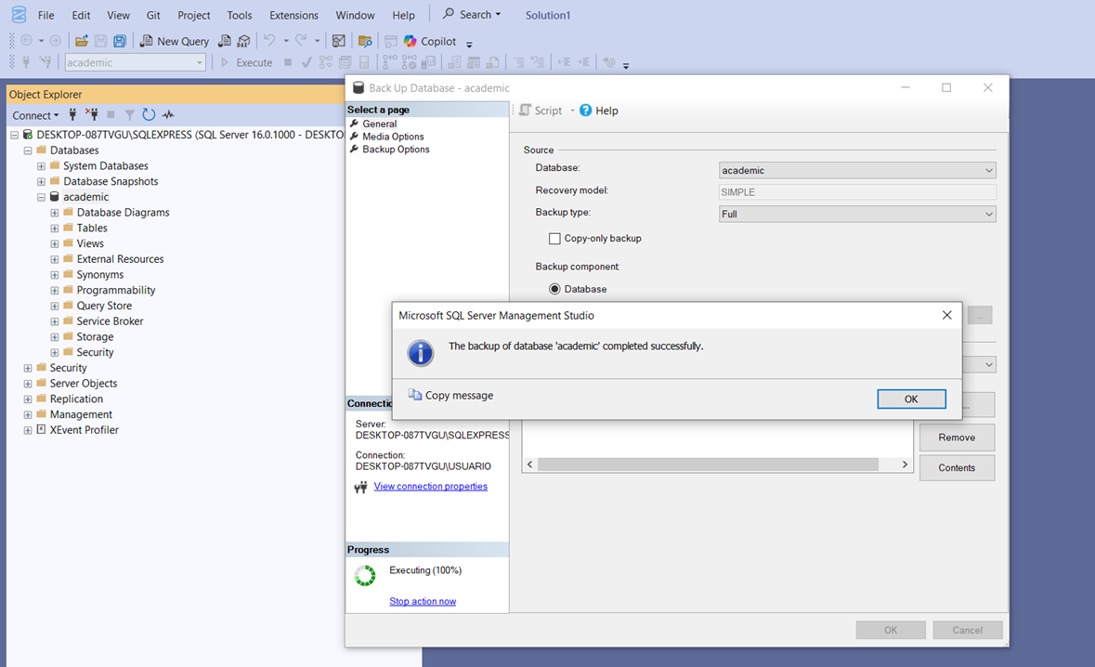This screenshot has height=667, width=1095.
Task: Click the stop square icon in Object Explorer
Action: tap(111, 114)
